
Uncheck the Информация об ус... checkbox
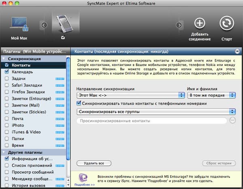[x=6, y=159]
